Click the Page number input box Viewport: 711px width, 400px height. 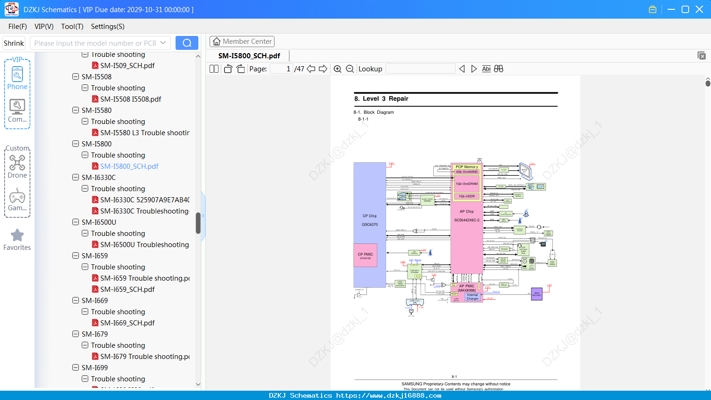coord(281,69)
